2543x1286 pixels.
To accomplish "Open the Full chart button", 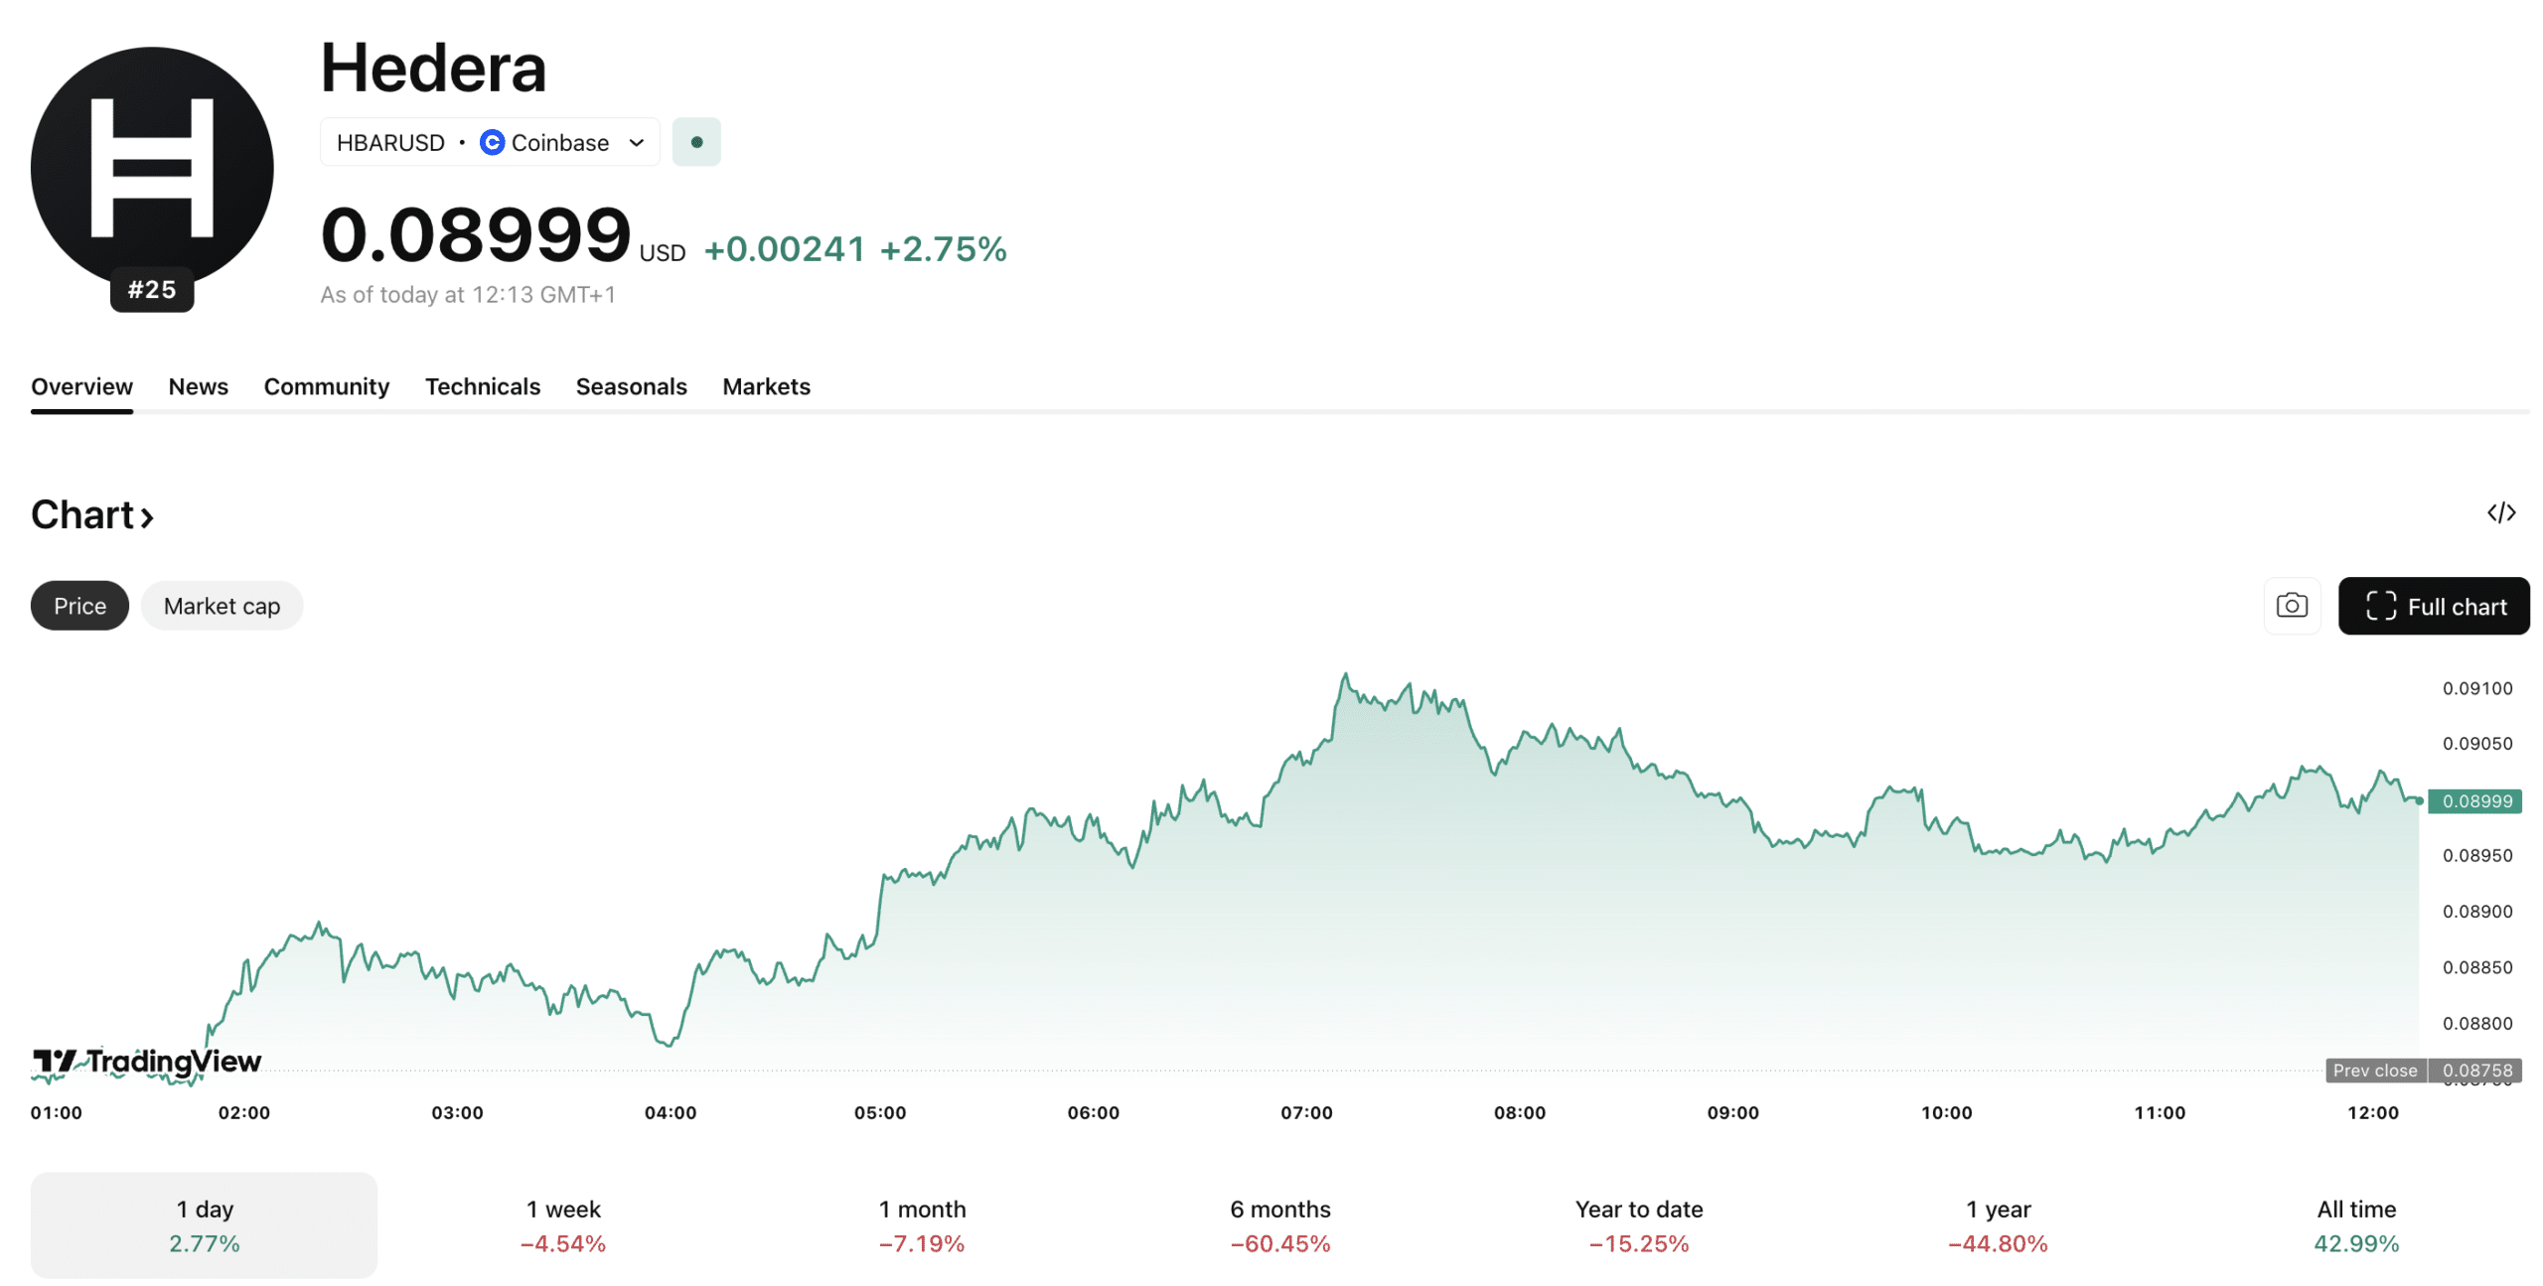I will point(2433,606).
